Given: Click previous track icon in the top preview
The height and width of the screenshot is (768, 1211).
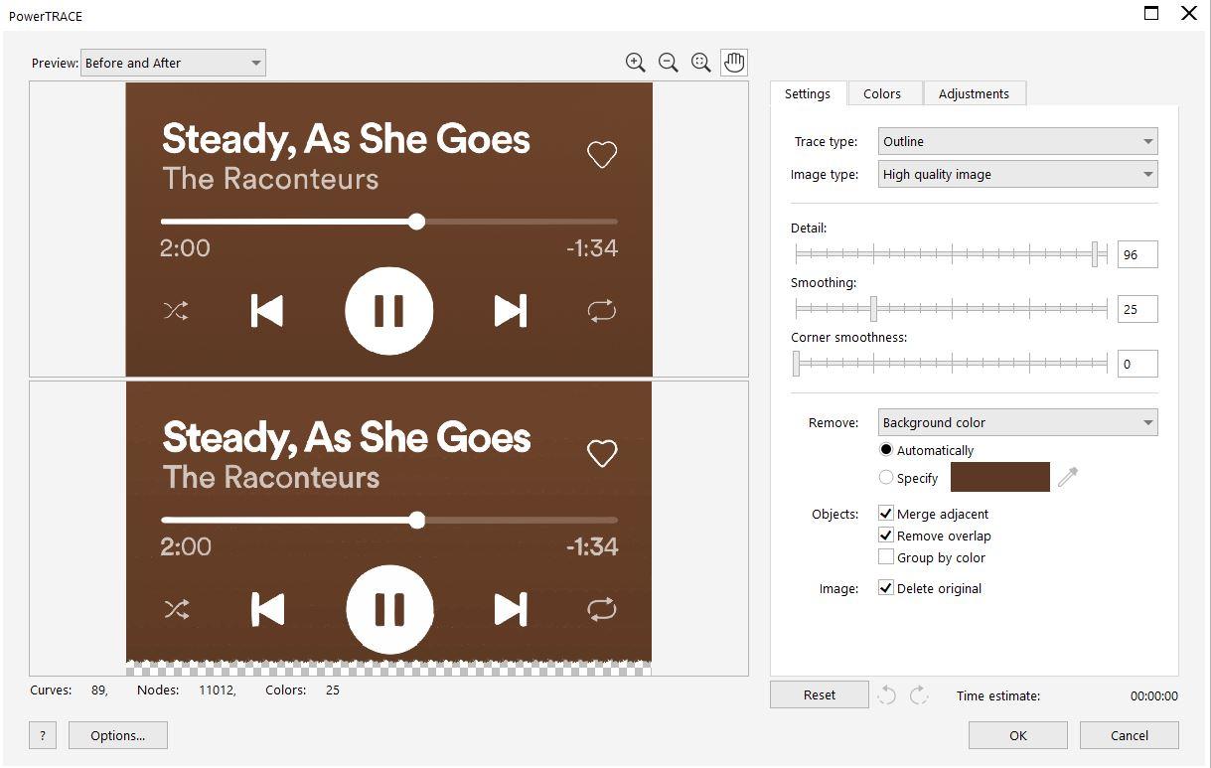Looking at the screenshot, I should [x=266, y=311].
